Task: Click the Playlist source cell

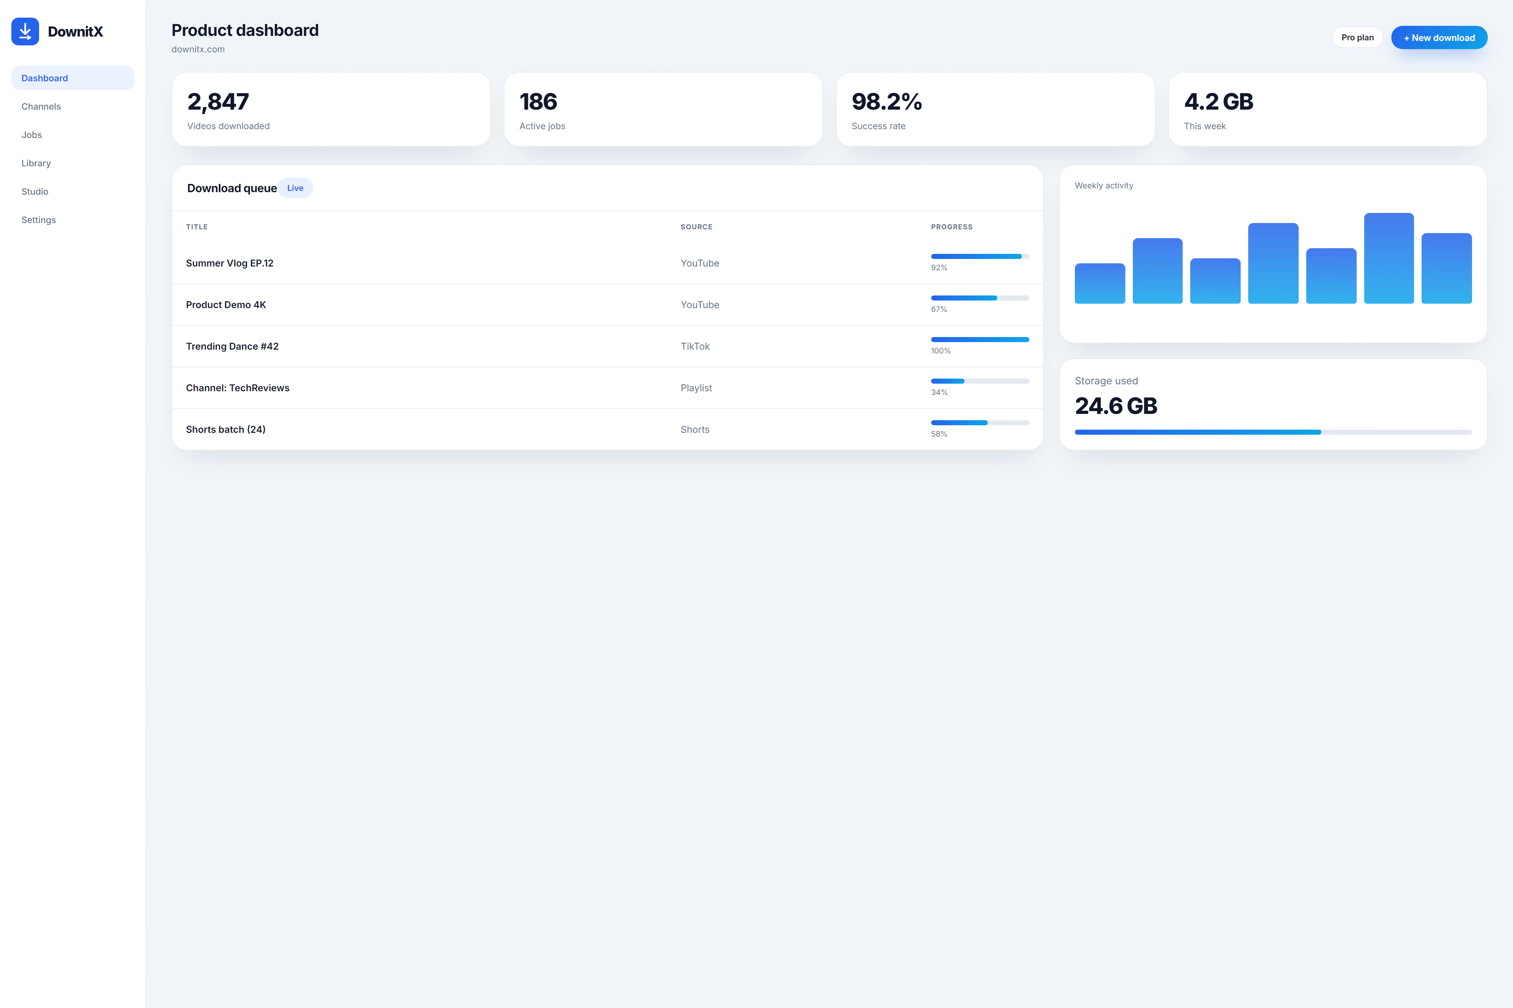Action: tap(696, 388)
